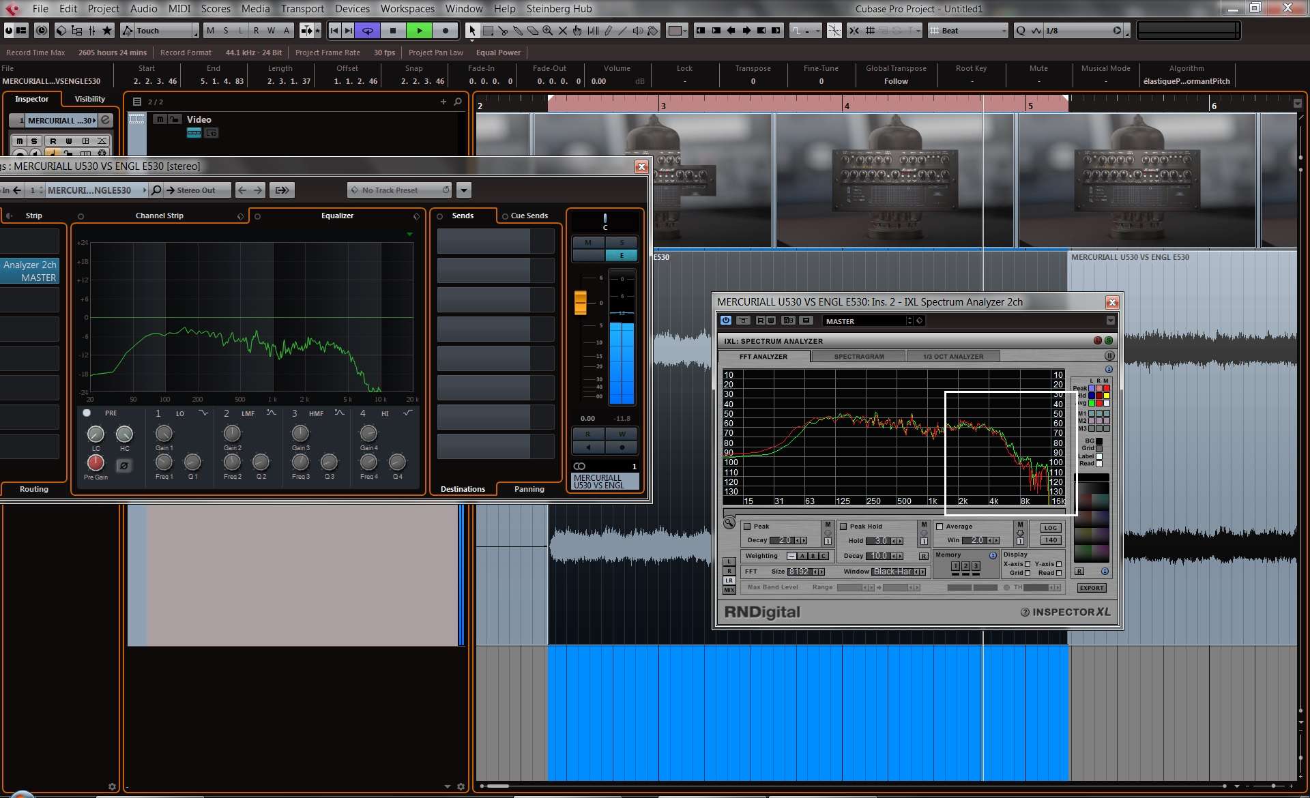Click the plugin power bypass icon
The image size is (1310, 798).
pos(726,321)
